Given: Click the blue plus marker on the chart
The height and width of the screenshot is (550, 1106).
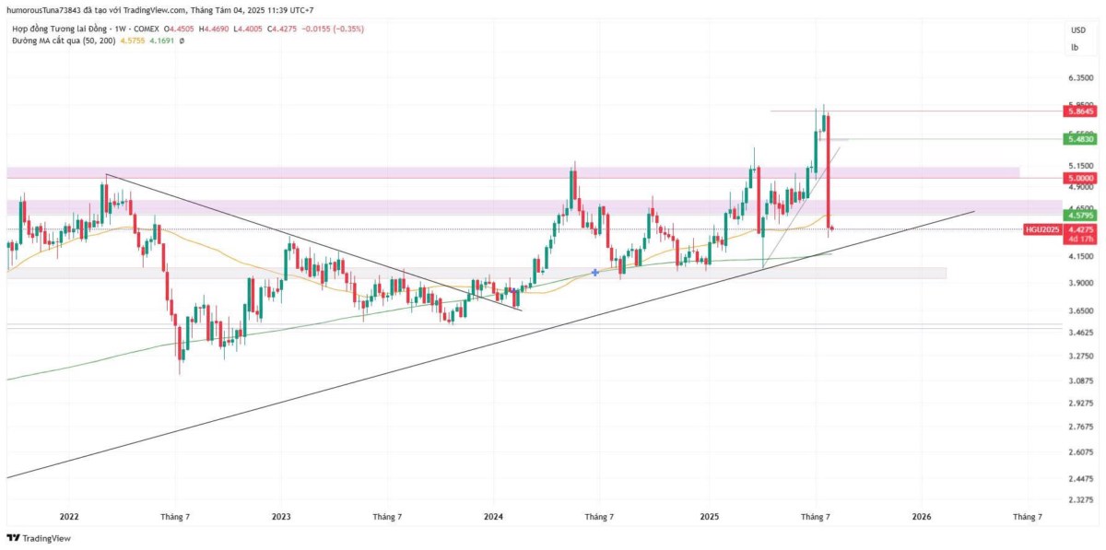Looking at the screenshot, I should pyautogui.click(x=595, y=272).
